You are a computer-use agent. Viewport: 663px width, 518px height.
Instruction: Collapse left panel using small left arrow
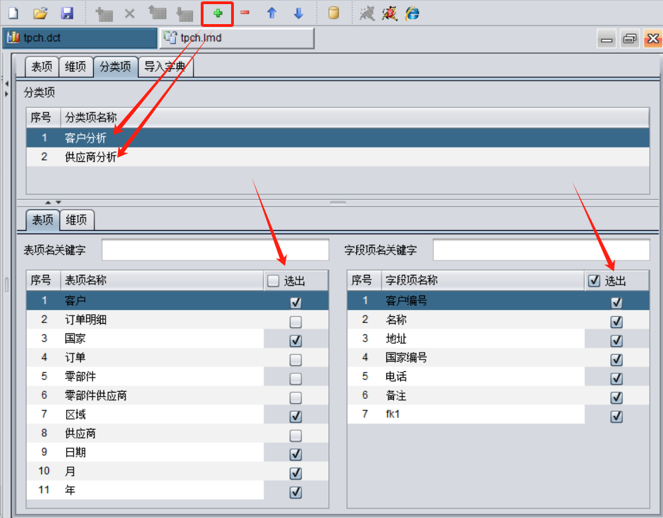coord(6,83)
